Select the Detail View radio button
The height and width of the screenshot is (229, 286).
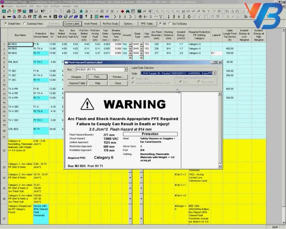point(5,24)
